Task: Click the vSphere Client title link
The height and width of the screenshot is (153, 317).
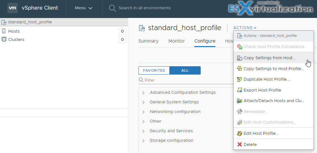Action: tap(40, 8)
